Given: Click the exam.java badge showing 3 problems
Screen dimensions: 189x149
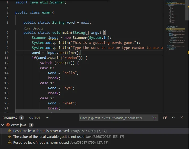Looking at the screenshot, I should [x=31, y=125].
